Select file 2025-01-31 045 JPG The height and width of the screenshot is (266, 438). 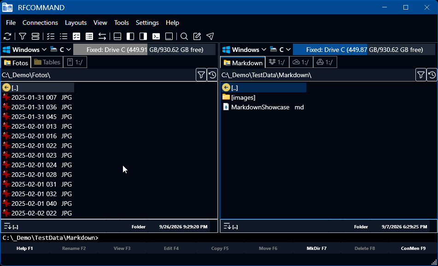[38, 116]
